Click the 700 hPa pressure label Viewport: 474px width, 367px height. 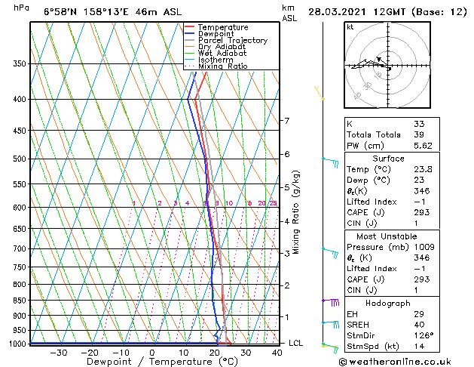click(x=20, y=248)
